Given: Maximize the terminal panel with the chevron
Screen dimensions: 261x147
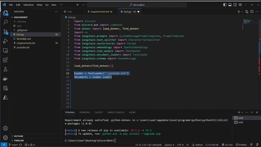Looking at the screenshot, I should pyautogui.click(x=252, y=112).
